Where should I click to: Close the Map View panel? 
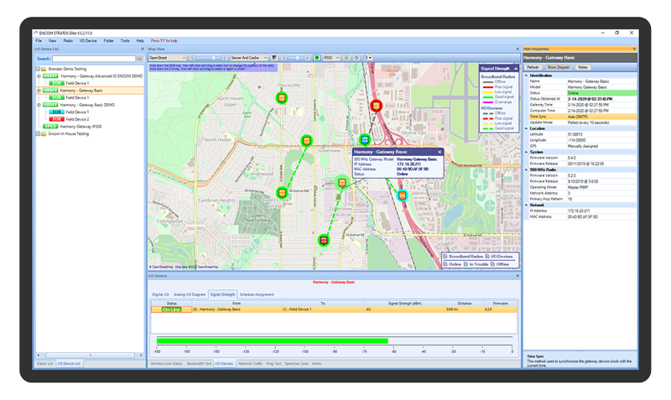pos(518,49)
